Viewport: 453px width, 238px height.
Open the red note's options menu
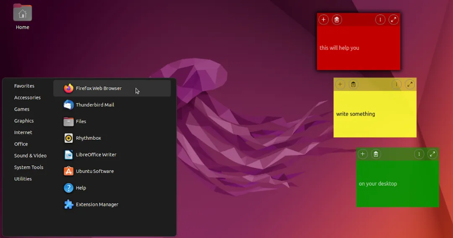pos(380,20)
